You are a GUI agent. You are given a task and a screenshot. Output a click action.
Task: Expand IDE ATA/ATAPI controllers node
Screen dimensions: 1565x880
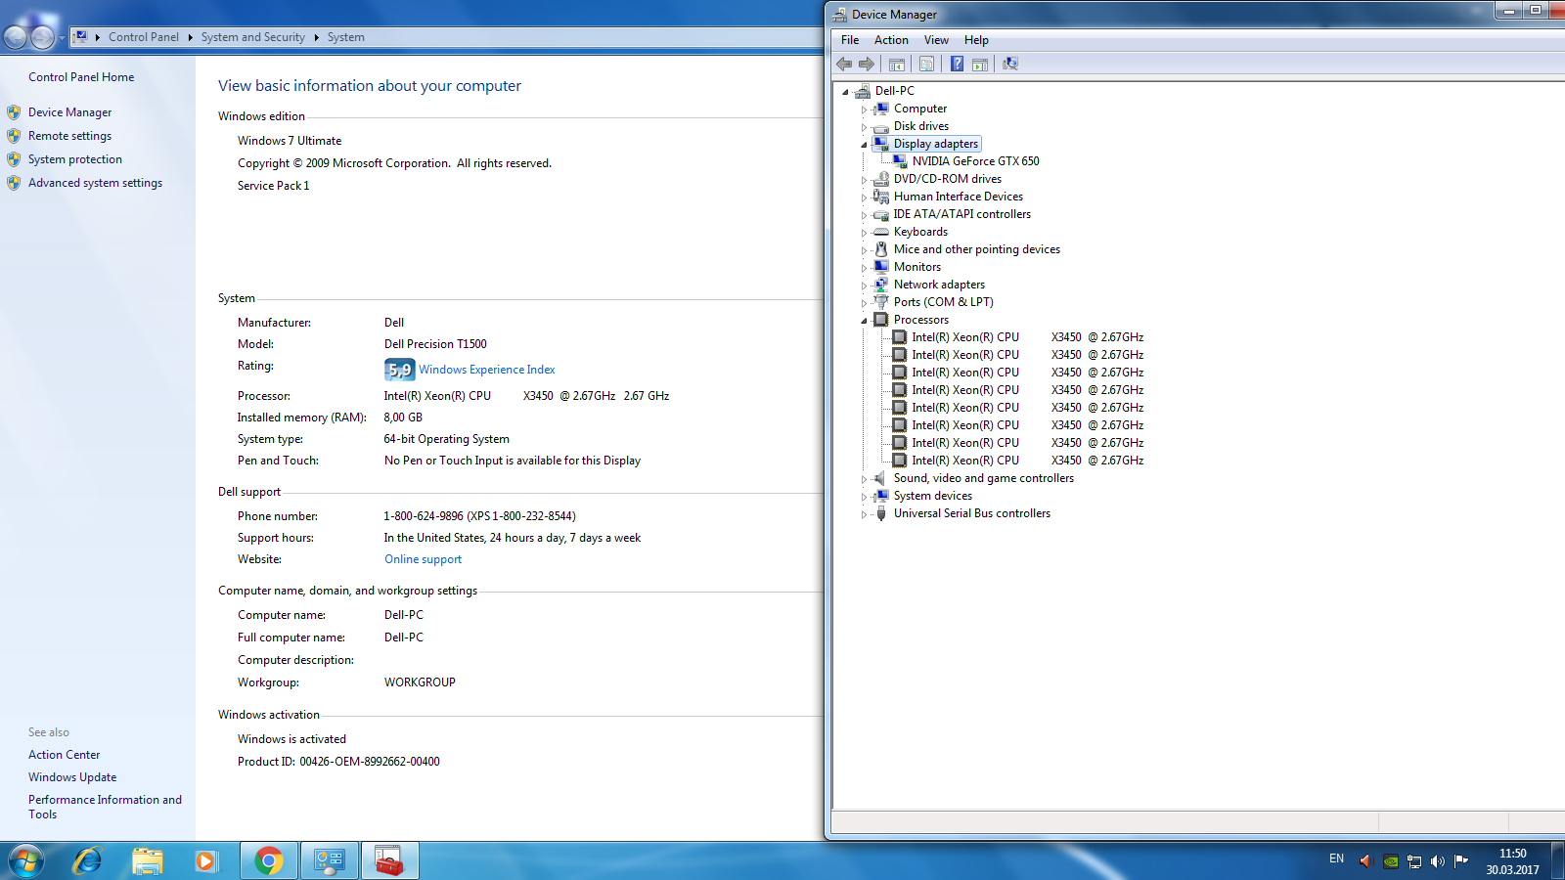864,215
